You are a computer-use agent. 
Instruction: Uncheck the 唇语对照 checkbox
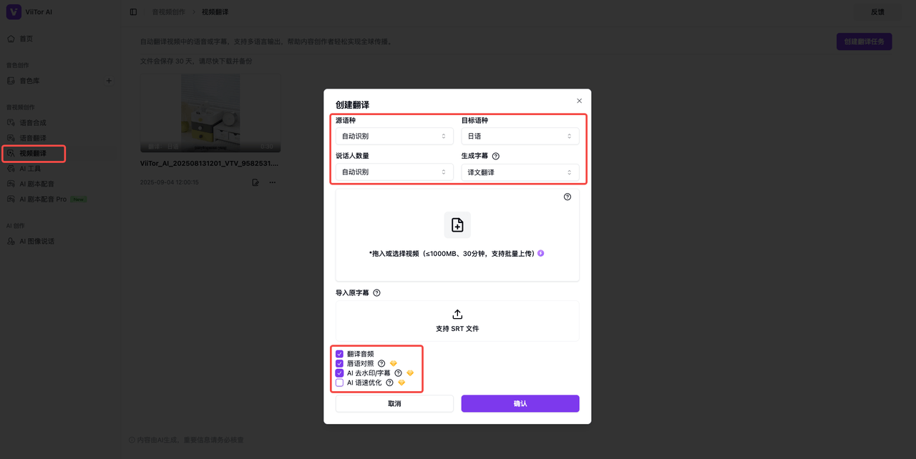(340, 363)
